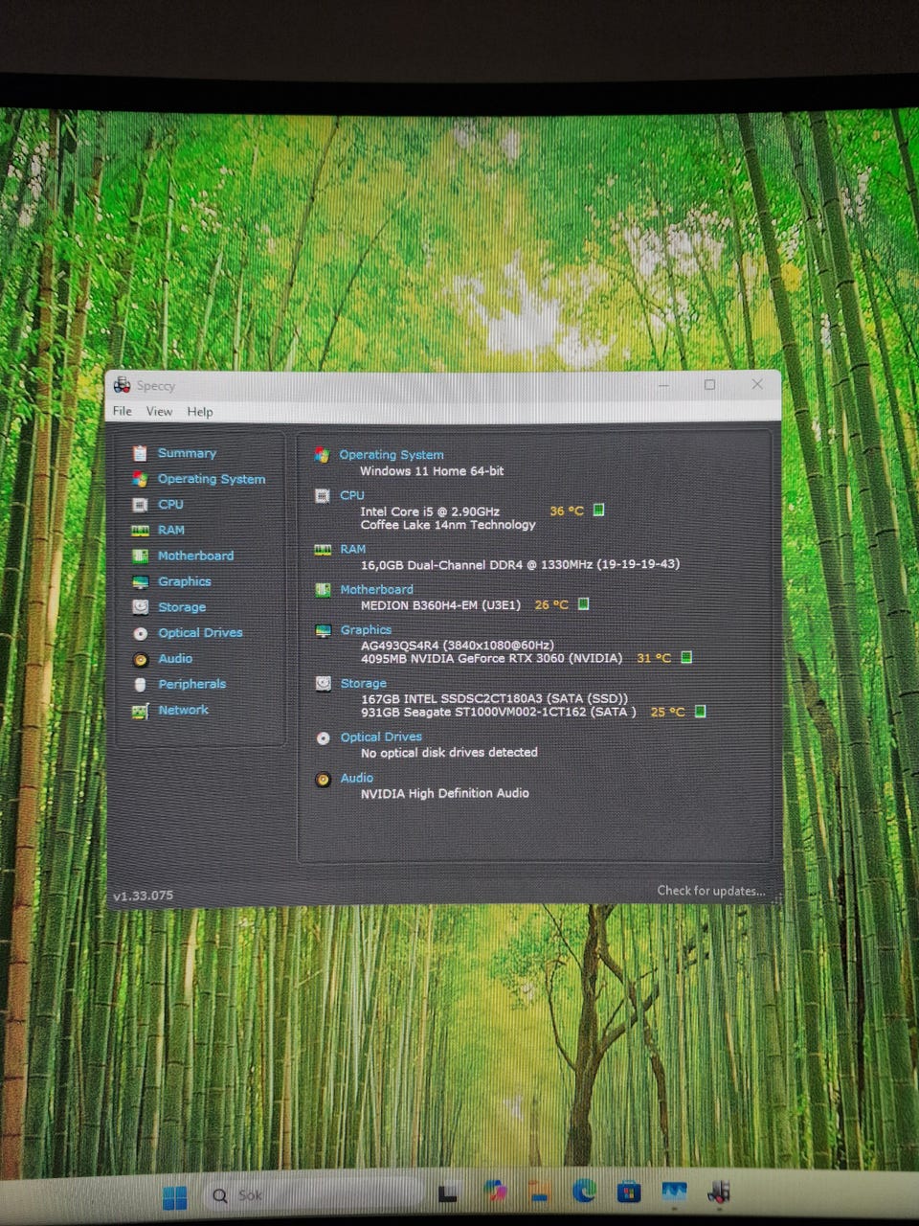This screenshot has height=1226, width=919.
Task: Click the Motherboard icon in summary panel
Action: pos(323,589)
